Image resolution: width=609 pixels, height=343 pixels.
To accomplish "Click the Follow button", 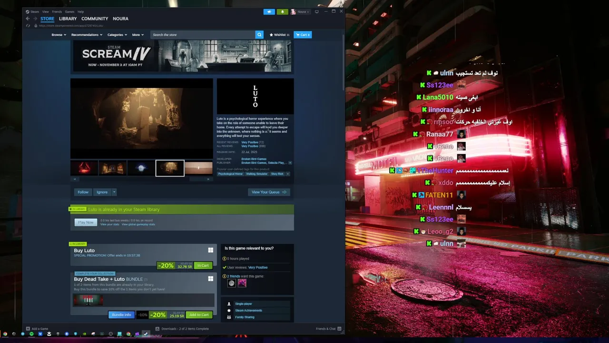I will [x=83, y=192].
